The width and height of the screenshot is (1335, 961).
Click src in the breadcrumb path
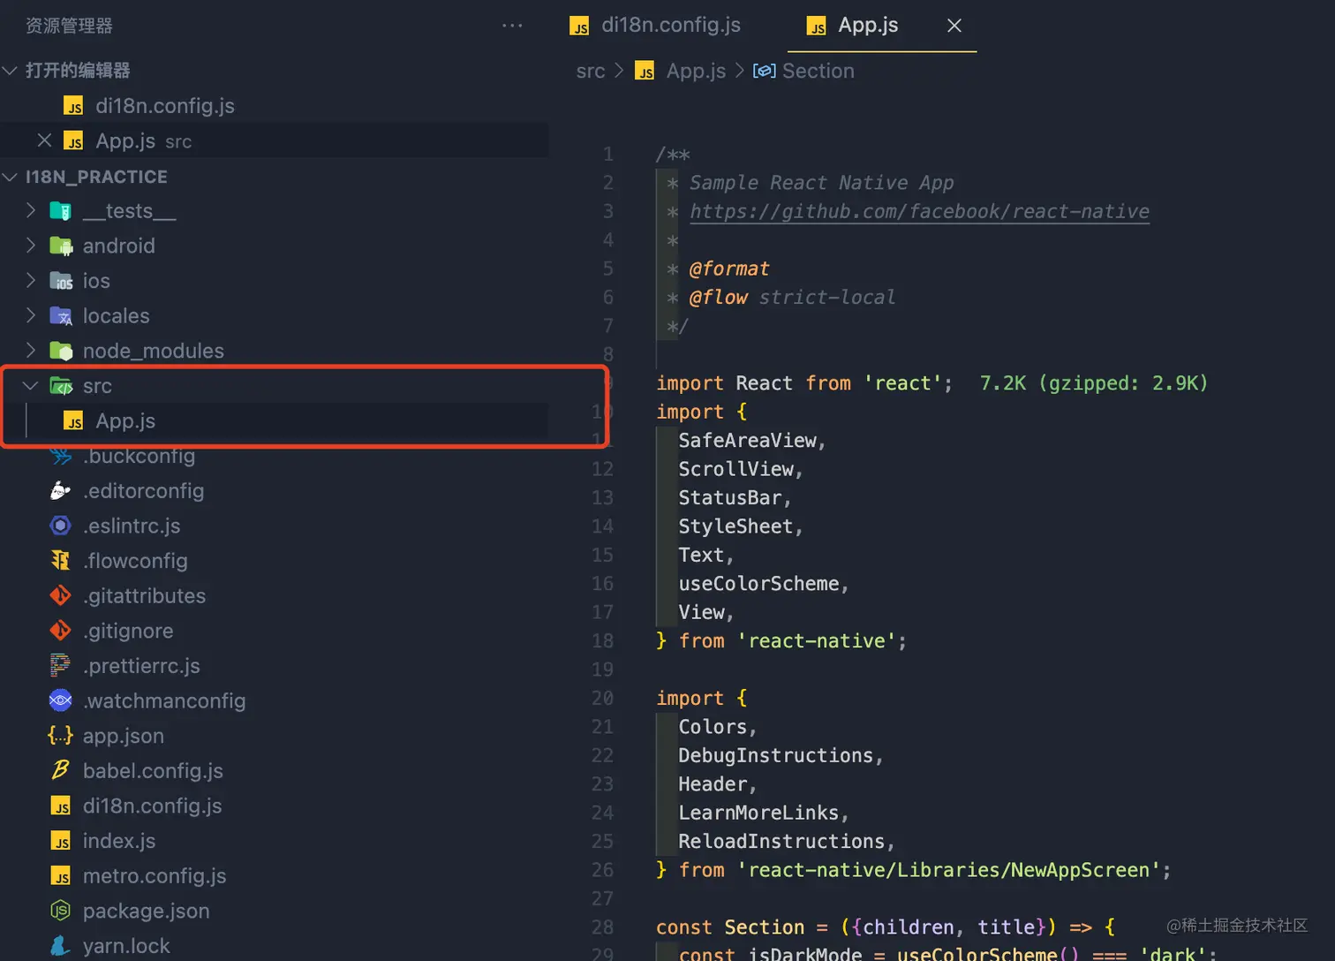coord(591,71)
